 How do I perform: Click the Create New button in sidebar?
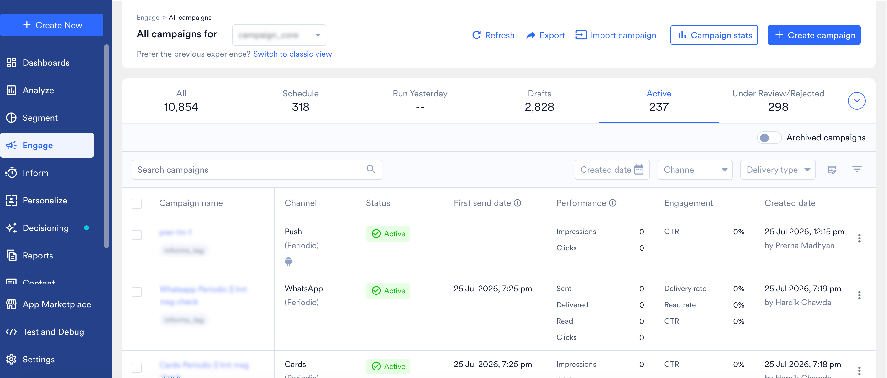pyautogui.click(x=52, y=25)
